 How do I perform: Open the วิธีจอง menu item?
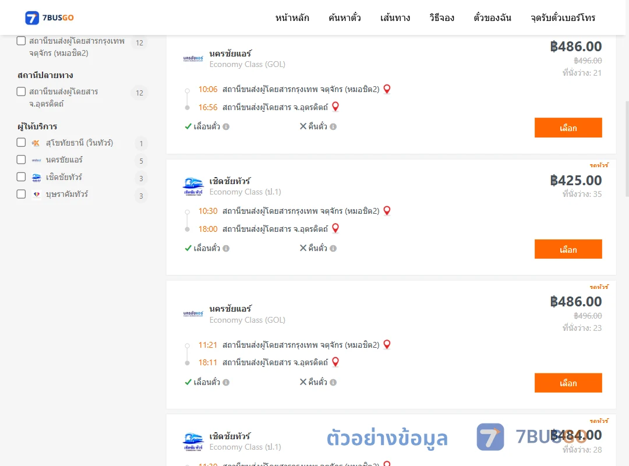point(441,17)
